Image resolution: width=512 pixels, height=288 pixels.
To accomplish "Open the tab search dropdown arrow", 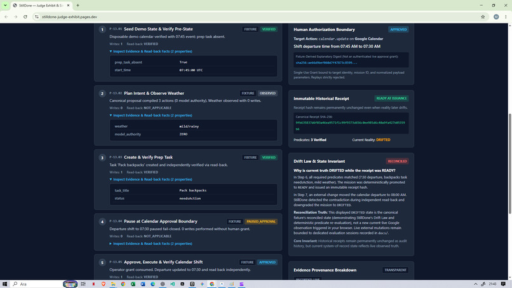I will (x=5, y=5).
